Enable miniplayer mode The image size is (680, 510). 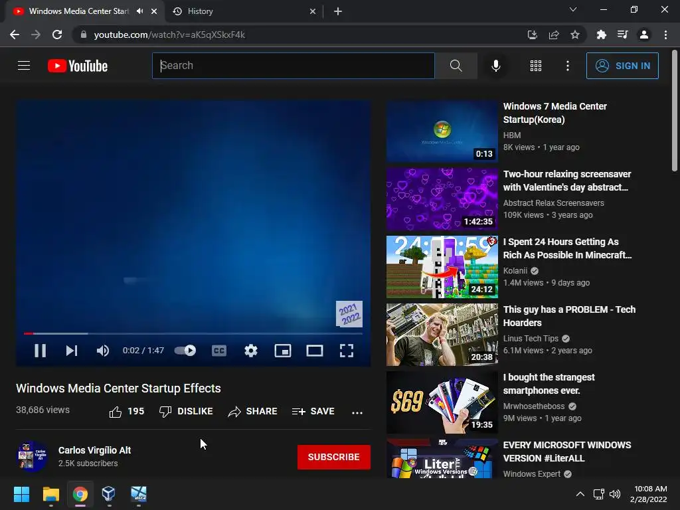(x=283, y=351)
